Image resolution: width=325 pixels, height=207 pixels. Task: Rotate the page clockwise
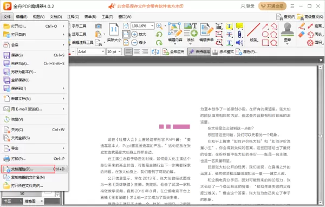(159, 42)
